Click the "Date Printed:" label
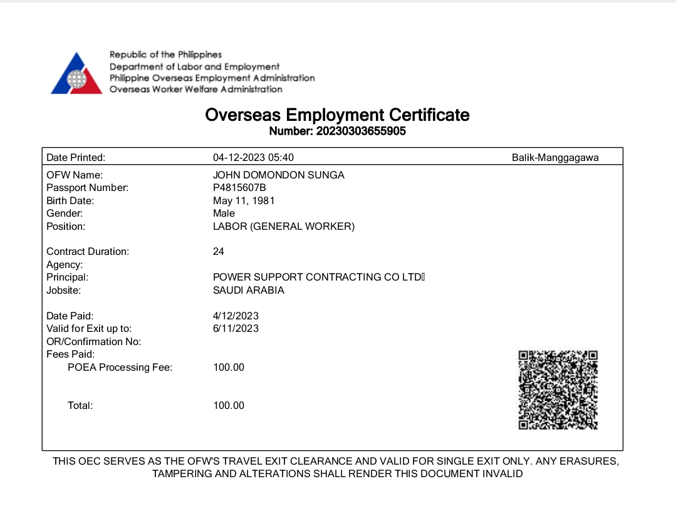The width and height of the screenshot is (676, 521). [x=76, y=158]
